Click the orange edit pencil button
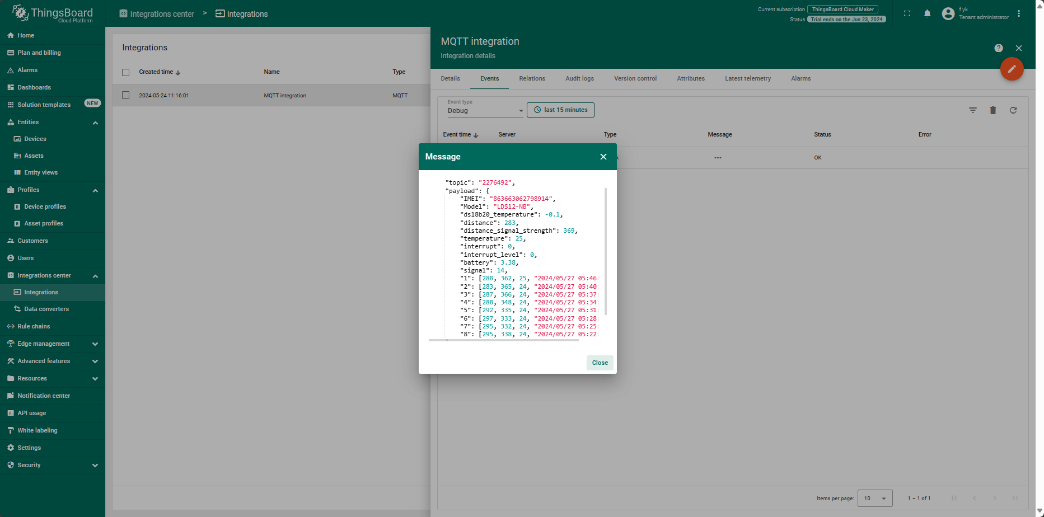 pos(1012,69)
